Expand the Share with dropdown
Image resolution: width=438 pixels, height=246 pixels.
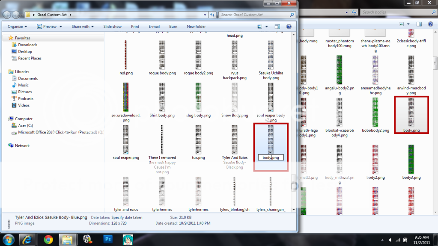[x=83, y=27]
